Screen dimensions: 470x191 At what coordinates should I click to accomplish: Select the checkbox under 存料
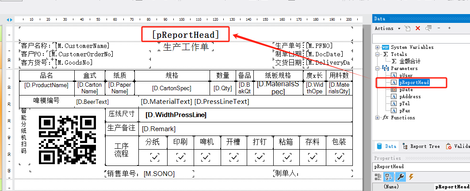pyautogui.click(x=313, y=157)
